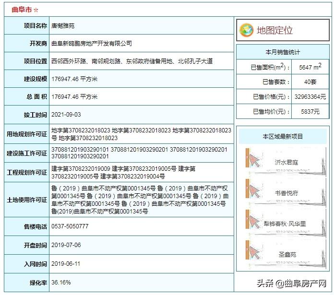334x295 pixels.
Task: Click the 开发商 row label
Action: [38, 44]
